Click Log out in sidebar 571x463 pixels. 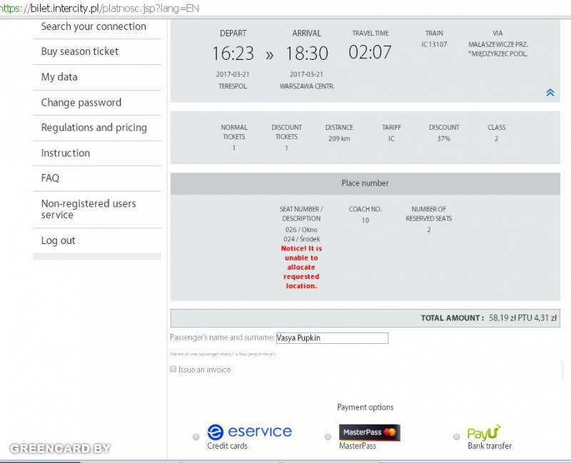pyautogui.click(x=58, y=241)
